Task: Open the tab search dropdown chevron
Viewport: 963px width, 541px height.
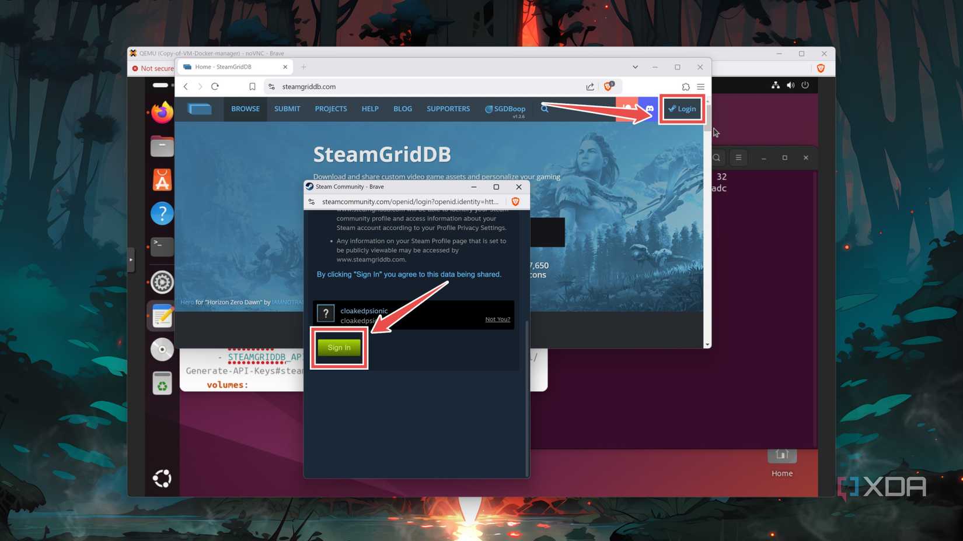Action: [x=635, y=67]
